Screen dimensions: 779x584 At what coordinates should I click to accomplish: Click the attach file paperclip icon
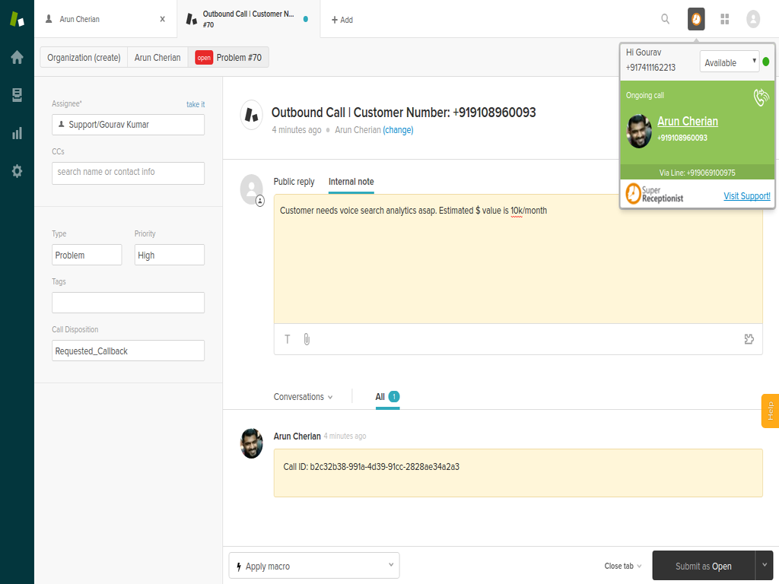pyautogui.click(x=307, y=339)
